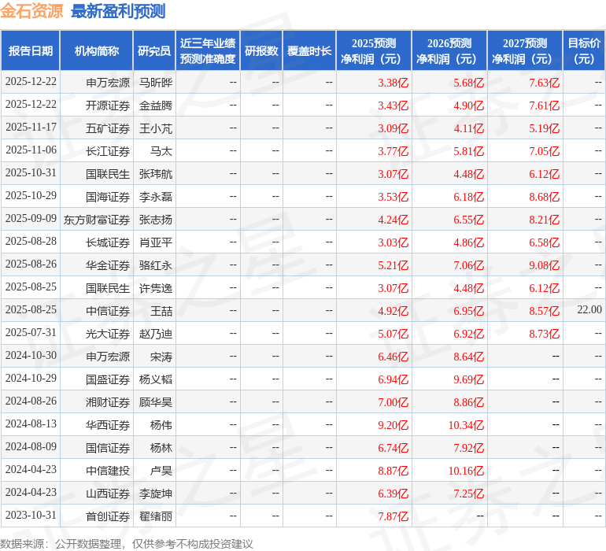Select researcher 顾华昊
Screen dimensions: 606x551
pyautogui.click(x=156, y=402)
